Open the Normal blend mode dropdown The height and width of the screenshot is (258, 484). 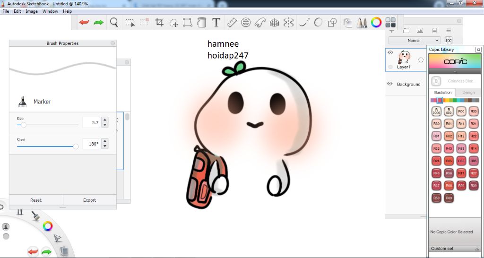[414, 41]
